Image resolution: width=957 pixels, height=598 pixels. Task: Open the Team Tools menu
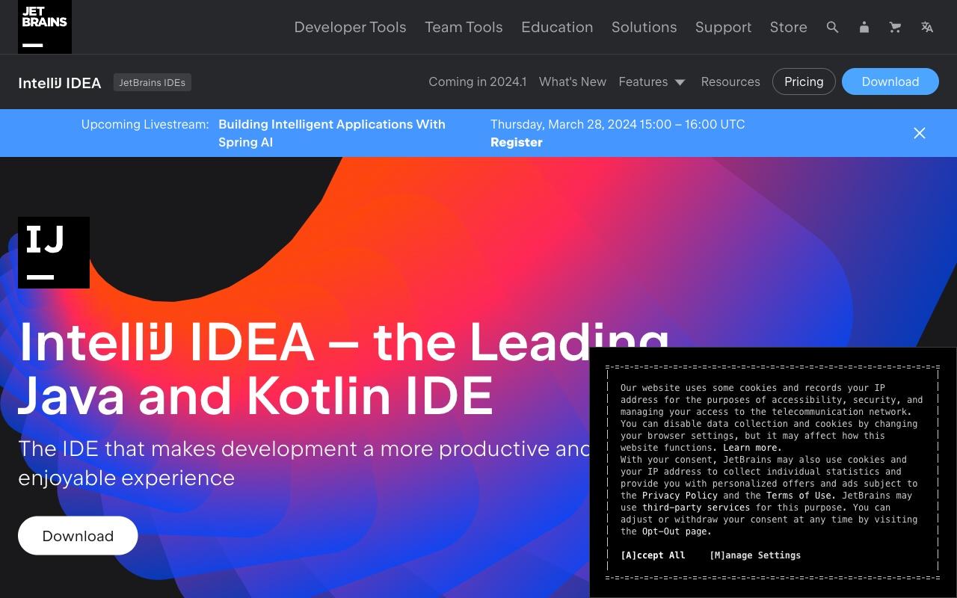pos(464,27)
